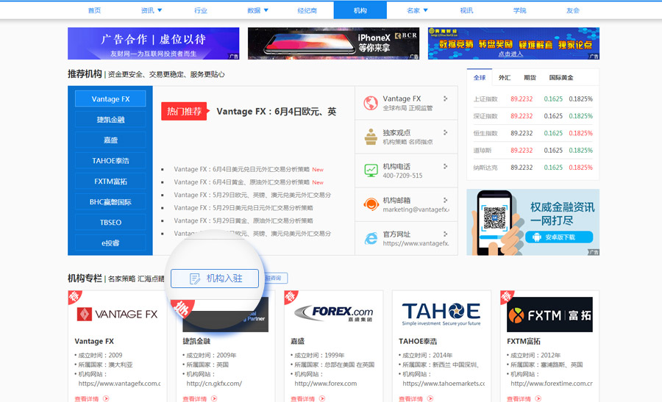Viewport: 662px width, 402px height.
Task: Open link http://cn.gkfx.com/
Action: click(x=214, y=384)
